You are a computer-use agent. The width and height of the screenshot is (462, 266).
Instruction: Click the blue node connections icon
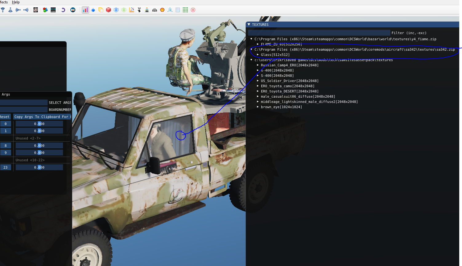point(170,10)
